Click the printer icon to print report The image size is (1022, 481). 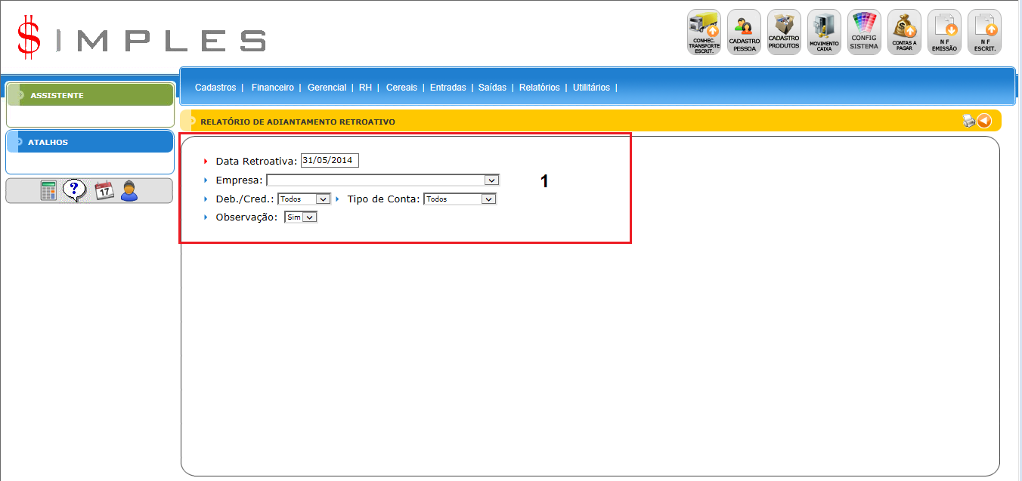click(x=968, y=121)
